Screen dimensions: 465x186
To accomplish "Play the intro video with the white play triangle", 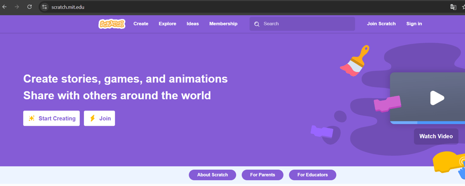I will 437,98.
